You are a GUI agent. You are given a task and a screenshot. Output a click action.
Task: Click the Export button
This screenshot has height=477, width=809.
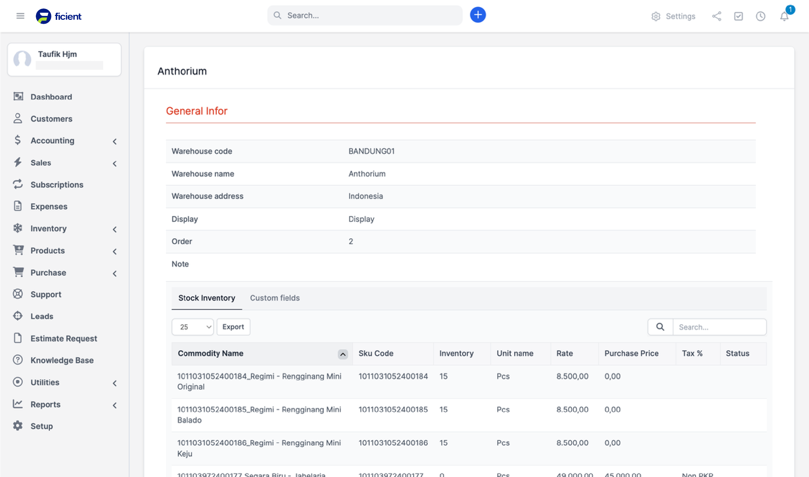tap(233, 327)
